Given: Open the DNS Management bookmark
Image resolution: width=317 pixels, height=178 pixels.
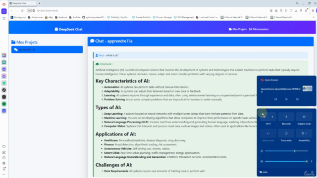Looking at the screenshot, I should click(x=184, y=17).
